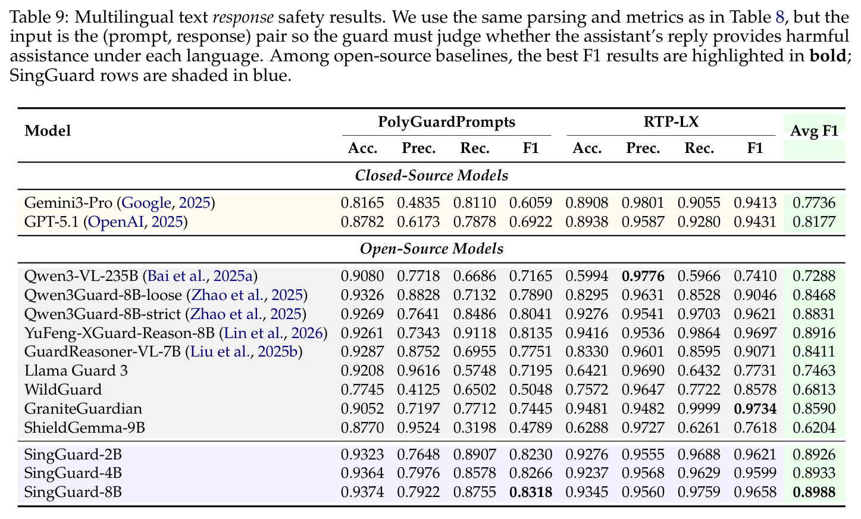861x519 pixels.
Task: Click the bold 0.8988 SingGuard-8B average
Action: tap(814, 493)
